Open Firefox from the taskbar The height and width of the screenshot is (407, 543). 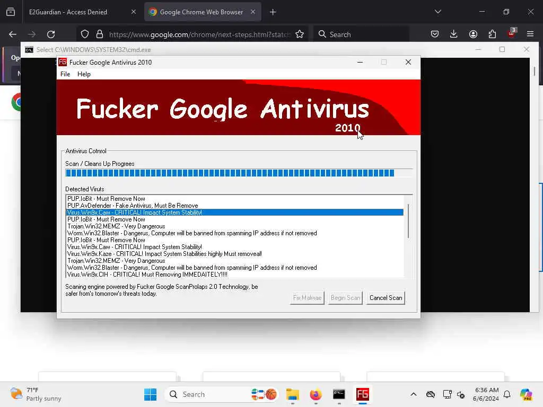coord(316,394)
